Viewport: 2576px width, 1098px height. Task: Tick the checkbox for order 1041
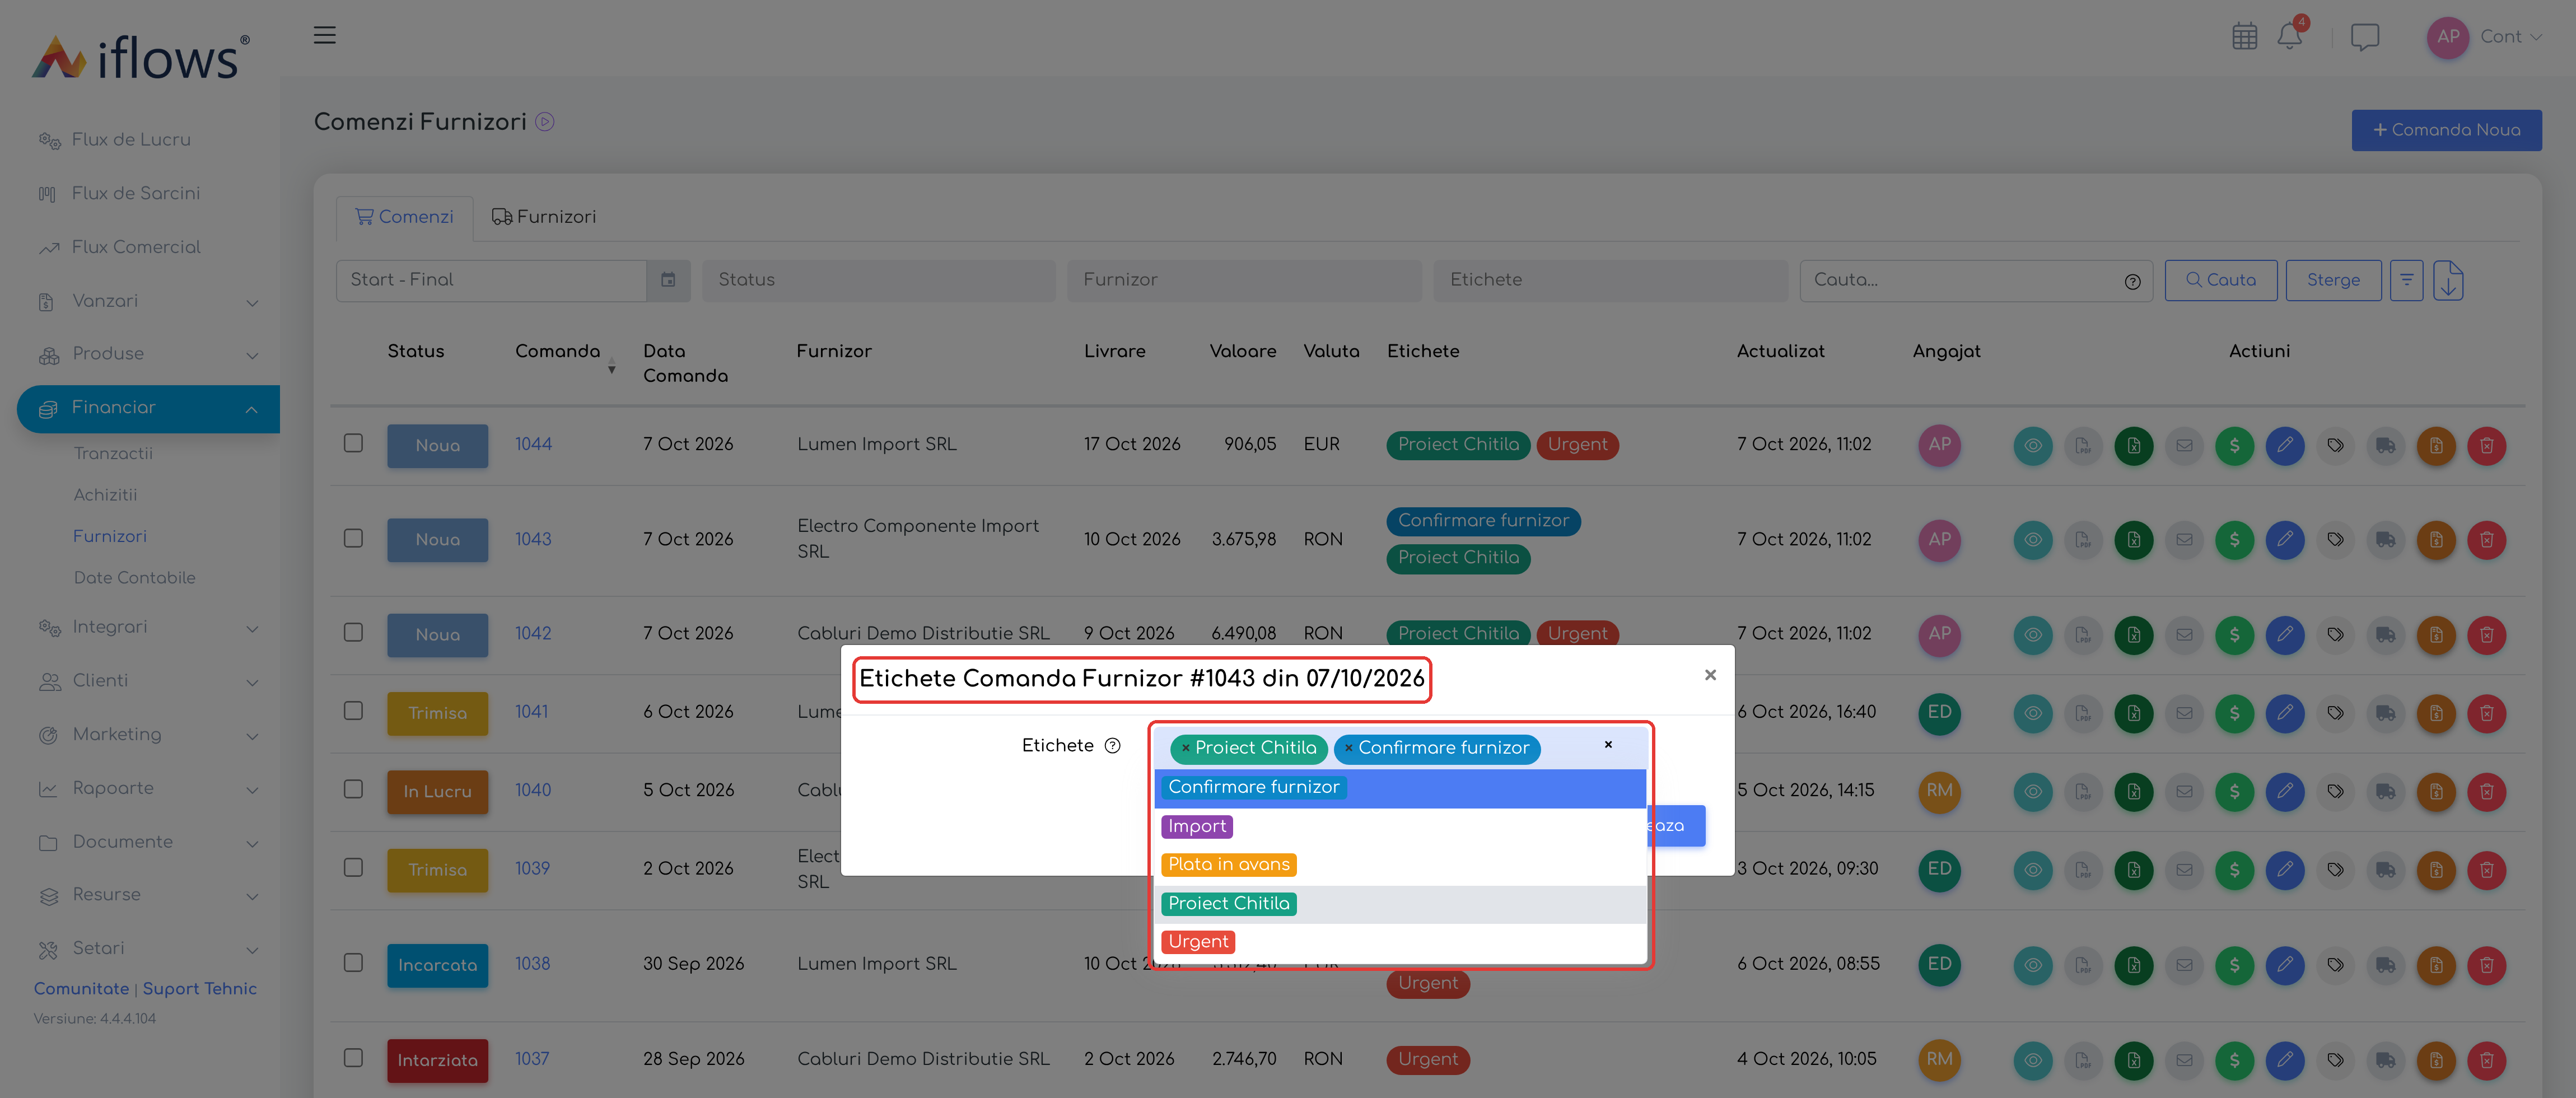(x=353, y=711)
